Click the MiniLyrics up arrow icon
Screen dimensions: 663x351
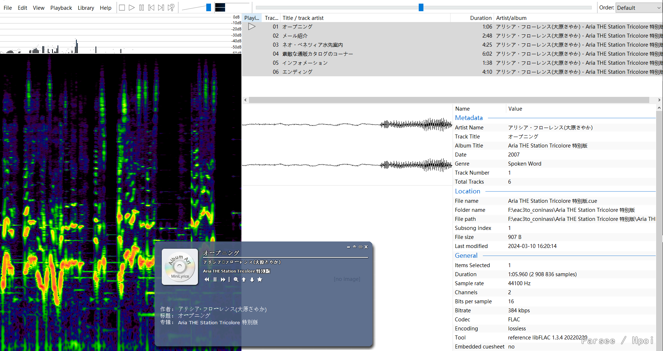(244, 279)
